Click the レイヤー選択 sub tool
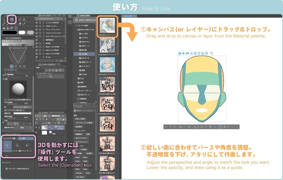Viewport: 283px width, 180px height. (17, 146)
